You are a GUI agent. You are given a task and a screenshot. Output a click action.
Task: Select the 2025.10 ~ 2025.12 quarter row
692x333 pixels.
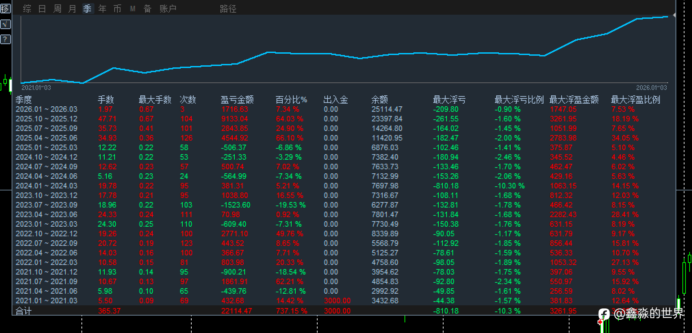tap(47, 119)
